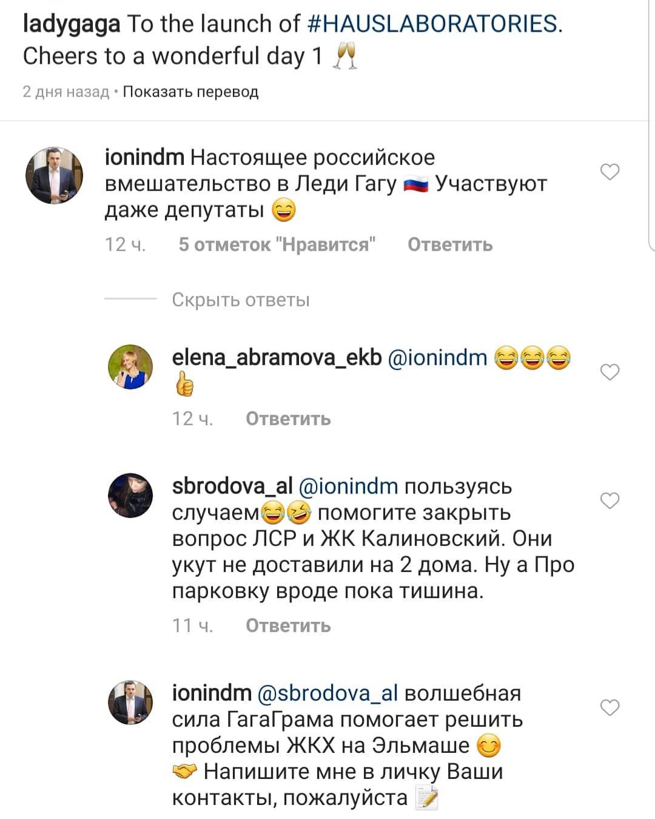Like elena_abramova_ekb's reply with heart icon

(x=610, y=372)
